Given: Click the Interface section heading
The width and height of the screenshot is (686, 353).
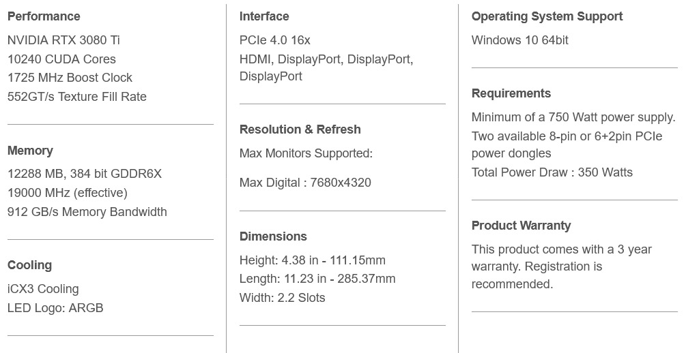Looking at the screenshot, I should [264, 16].
